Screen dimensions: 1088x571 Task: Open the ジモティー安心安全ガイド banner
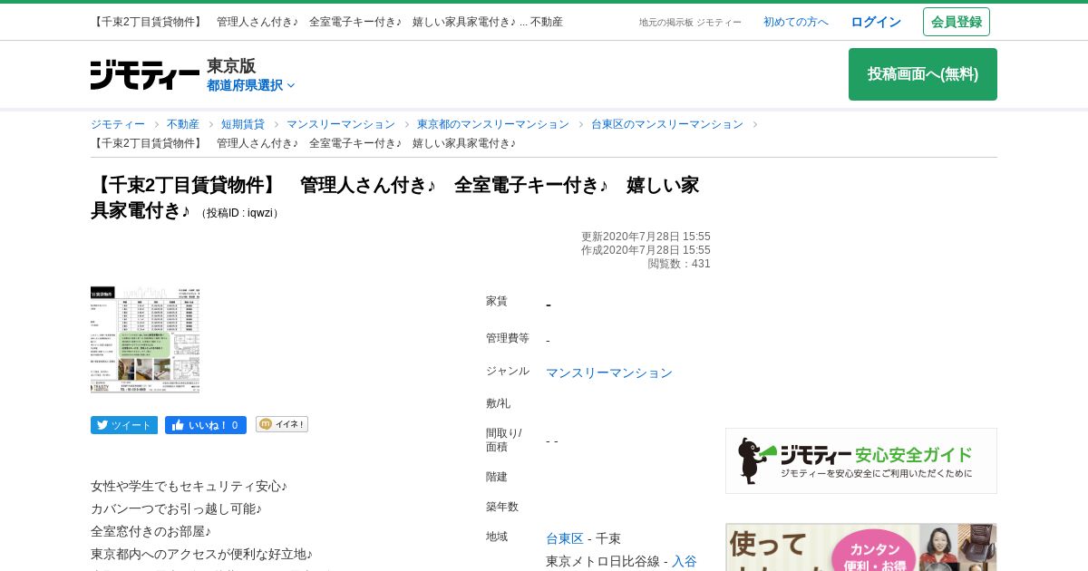[861, 460]
